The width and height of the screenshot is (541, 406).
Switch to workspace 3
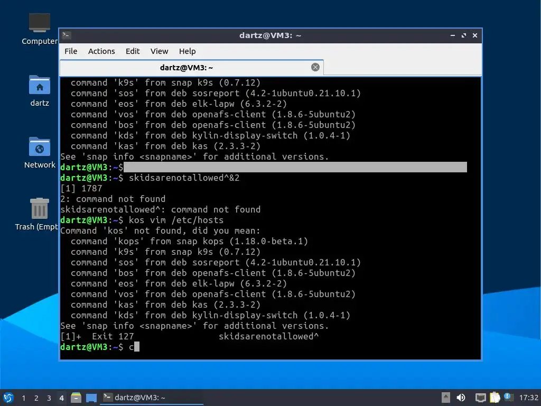point(49,398)
